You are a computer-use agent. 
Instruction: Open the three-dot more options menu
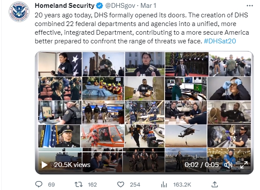(250, 6)
